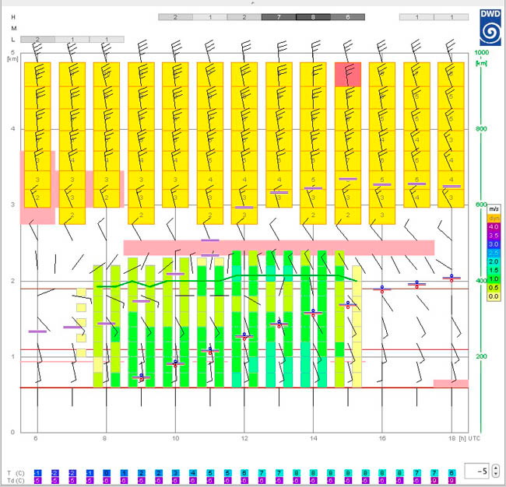Screen dimensions: 506x487
Task: Select the orange 'dyn' legend swatch
Action: point(494,218)
